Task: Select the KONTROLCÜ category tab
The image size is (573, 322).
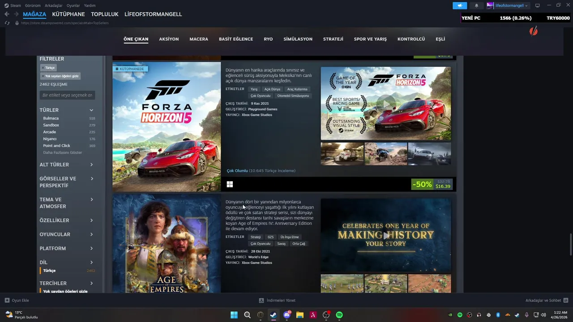Action: click(x=411, y=39)
